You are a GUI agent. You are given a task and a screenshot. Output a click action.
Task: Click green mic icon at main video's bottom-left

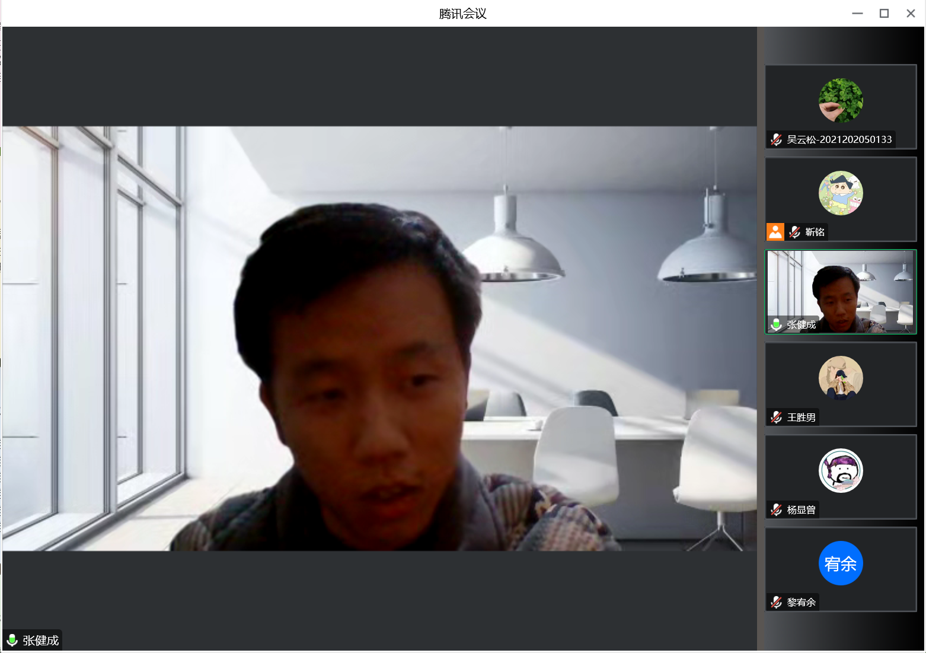click(x=12, y=640)
